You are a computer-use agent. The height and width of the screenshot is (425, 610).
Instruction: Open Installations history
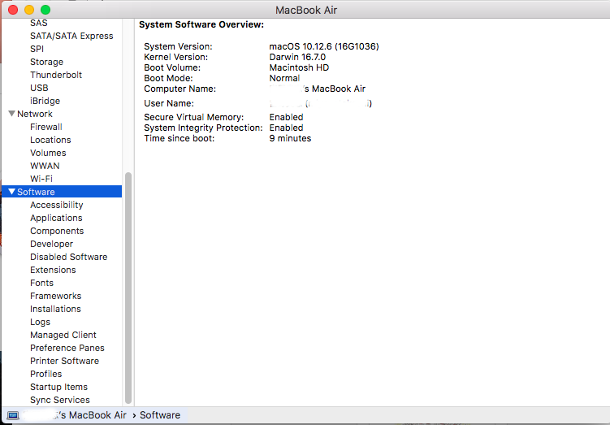pos(55,309)
